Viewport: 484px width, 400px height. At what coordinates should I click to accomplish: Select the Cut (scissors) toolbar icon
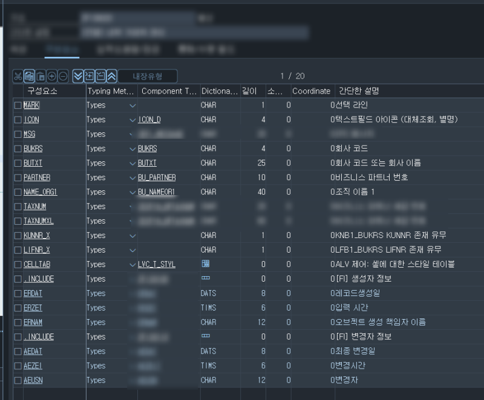coord(18,76)
